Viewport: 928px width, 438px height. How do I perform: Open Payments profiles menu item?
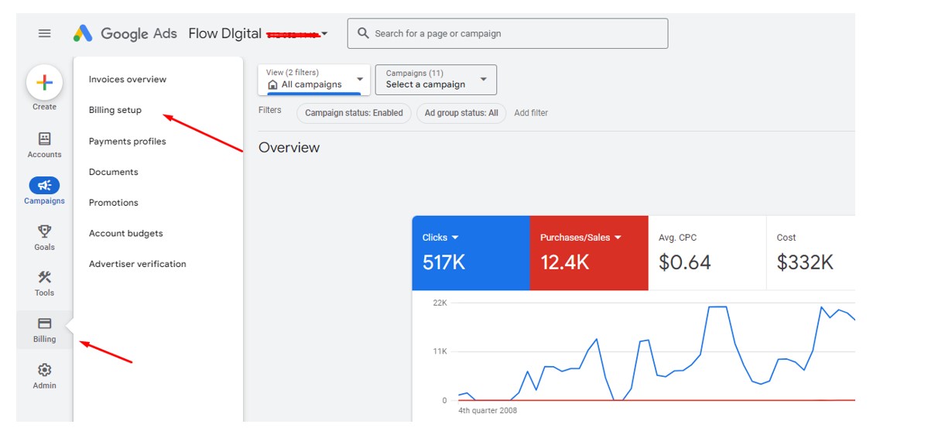point(127,142)
